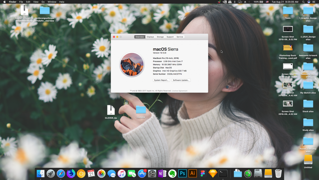The image size is (319, 180).
Task: Open the Edit menu
Action: coord(28,2)
